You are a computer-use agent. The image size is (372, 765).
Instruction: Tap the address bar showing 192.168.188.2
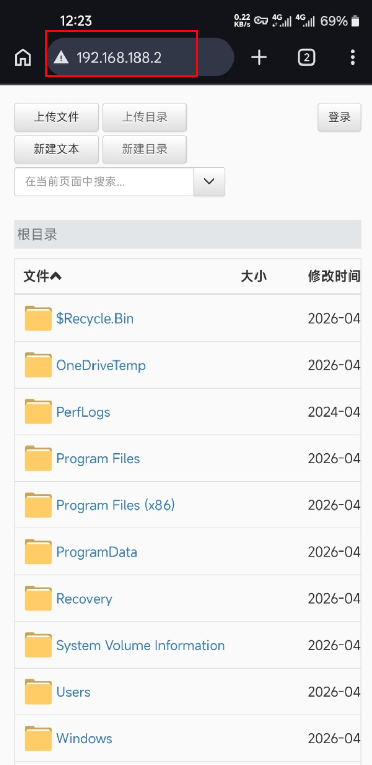(138, 58)
